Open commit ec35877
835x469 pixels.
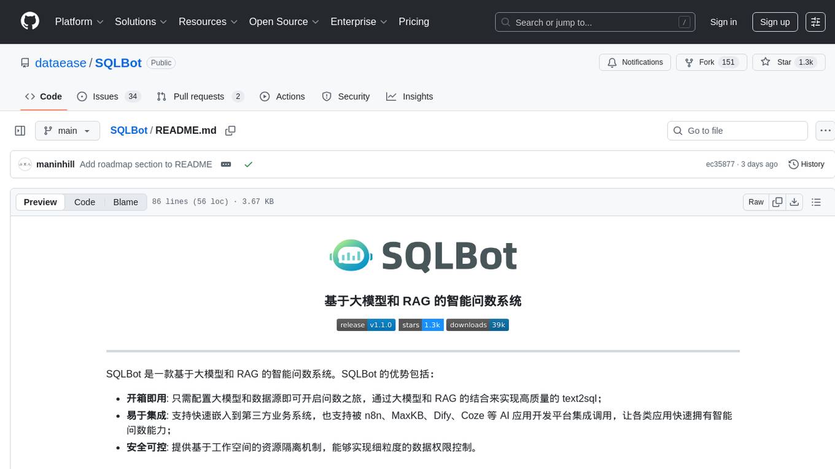click(x=720, y=165)
